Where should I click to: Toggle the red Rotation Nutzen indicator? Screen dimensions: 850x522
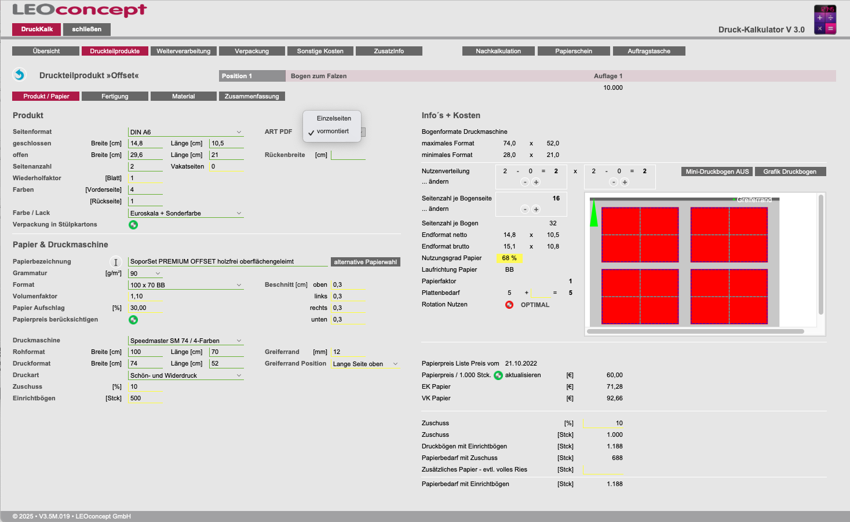pyautogui.click(x=509, y=305)
